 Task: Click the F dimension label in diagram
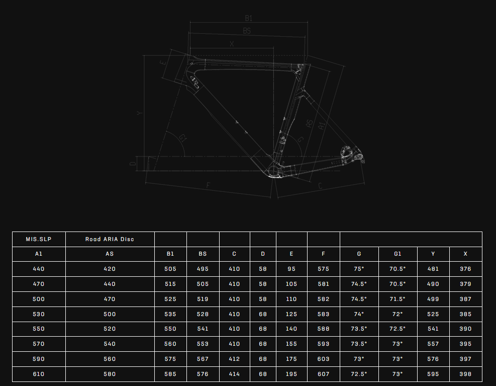coord(209,185)
